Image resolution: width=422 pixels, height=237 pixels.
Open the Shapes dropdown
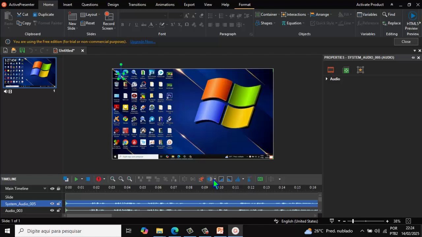pos(265,23)
